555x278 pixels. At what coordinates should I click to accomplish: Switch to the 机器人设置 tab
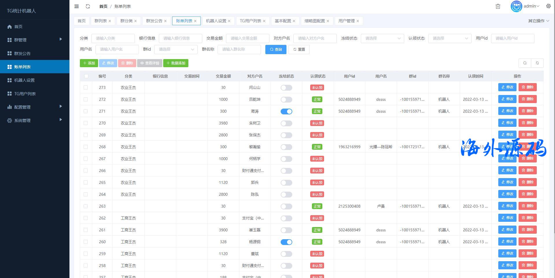point(216,21)
